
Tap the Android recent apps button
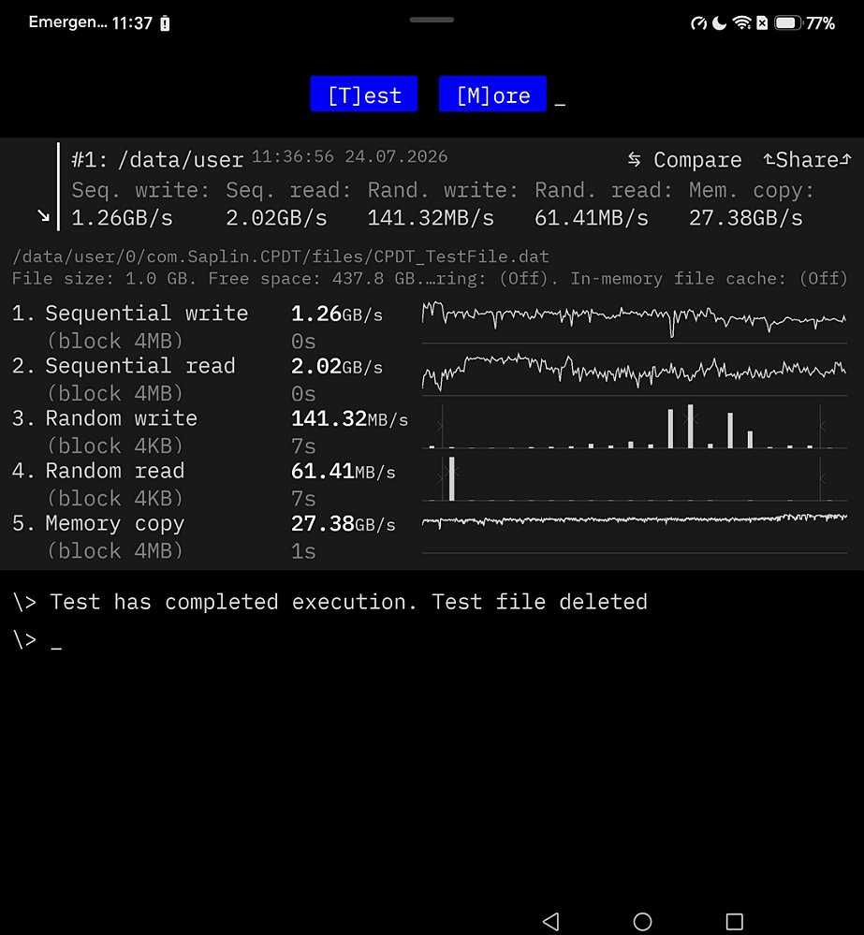[x=734, y=921]
